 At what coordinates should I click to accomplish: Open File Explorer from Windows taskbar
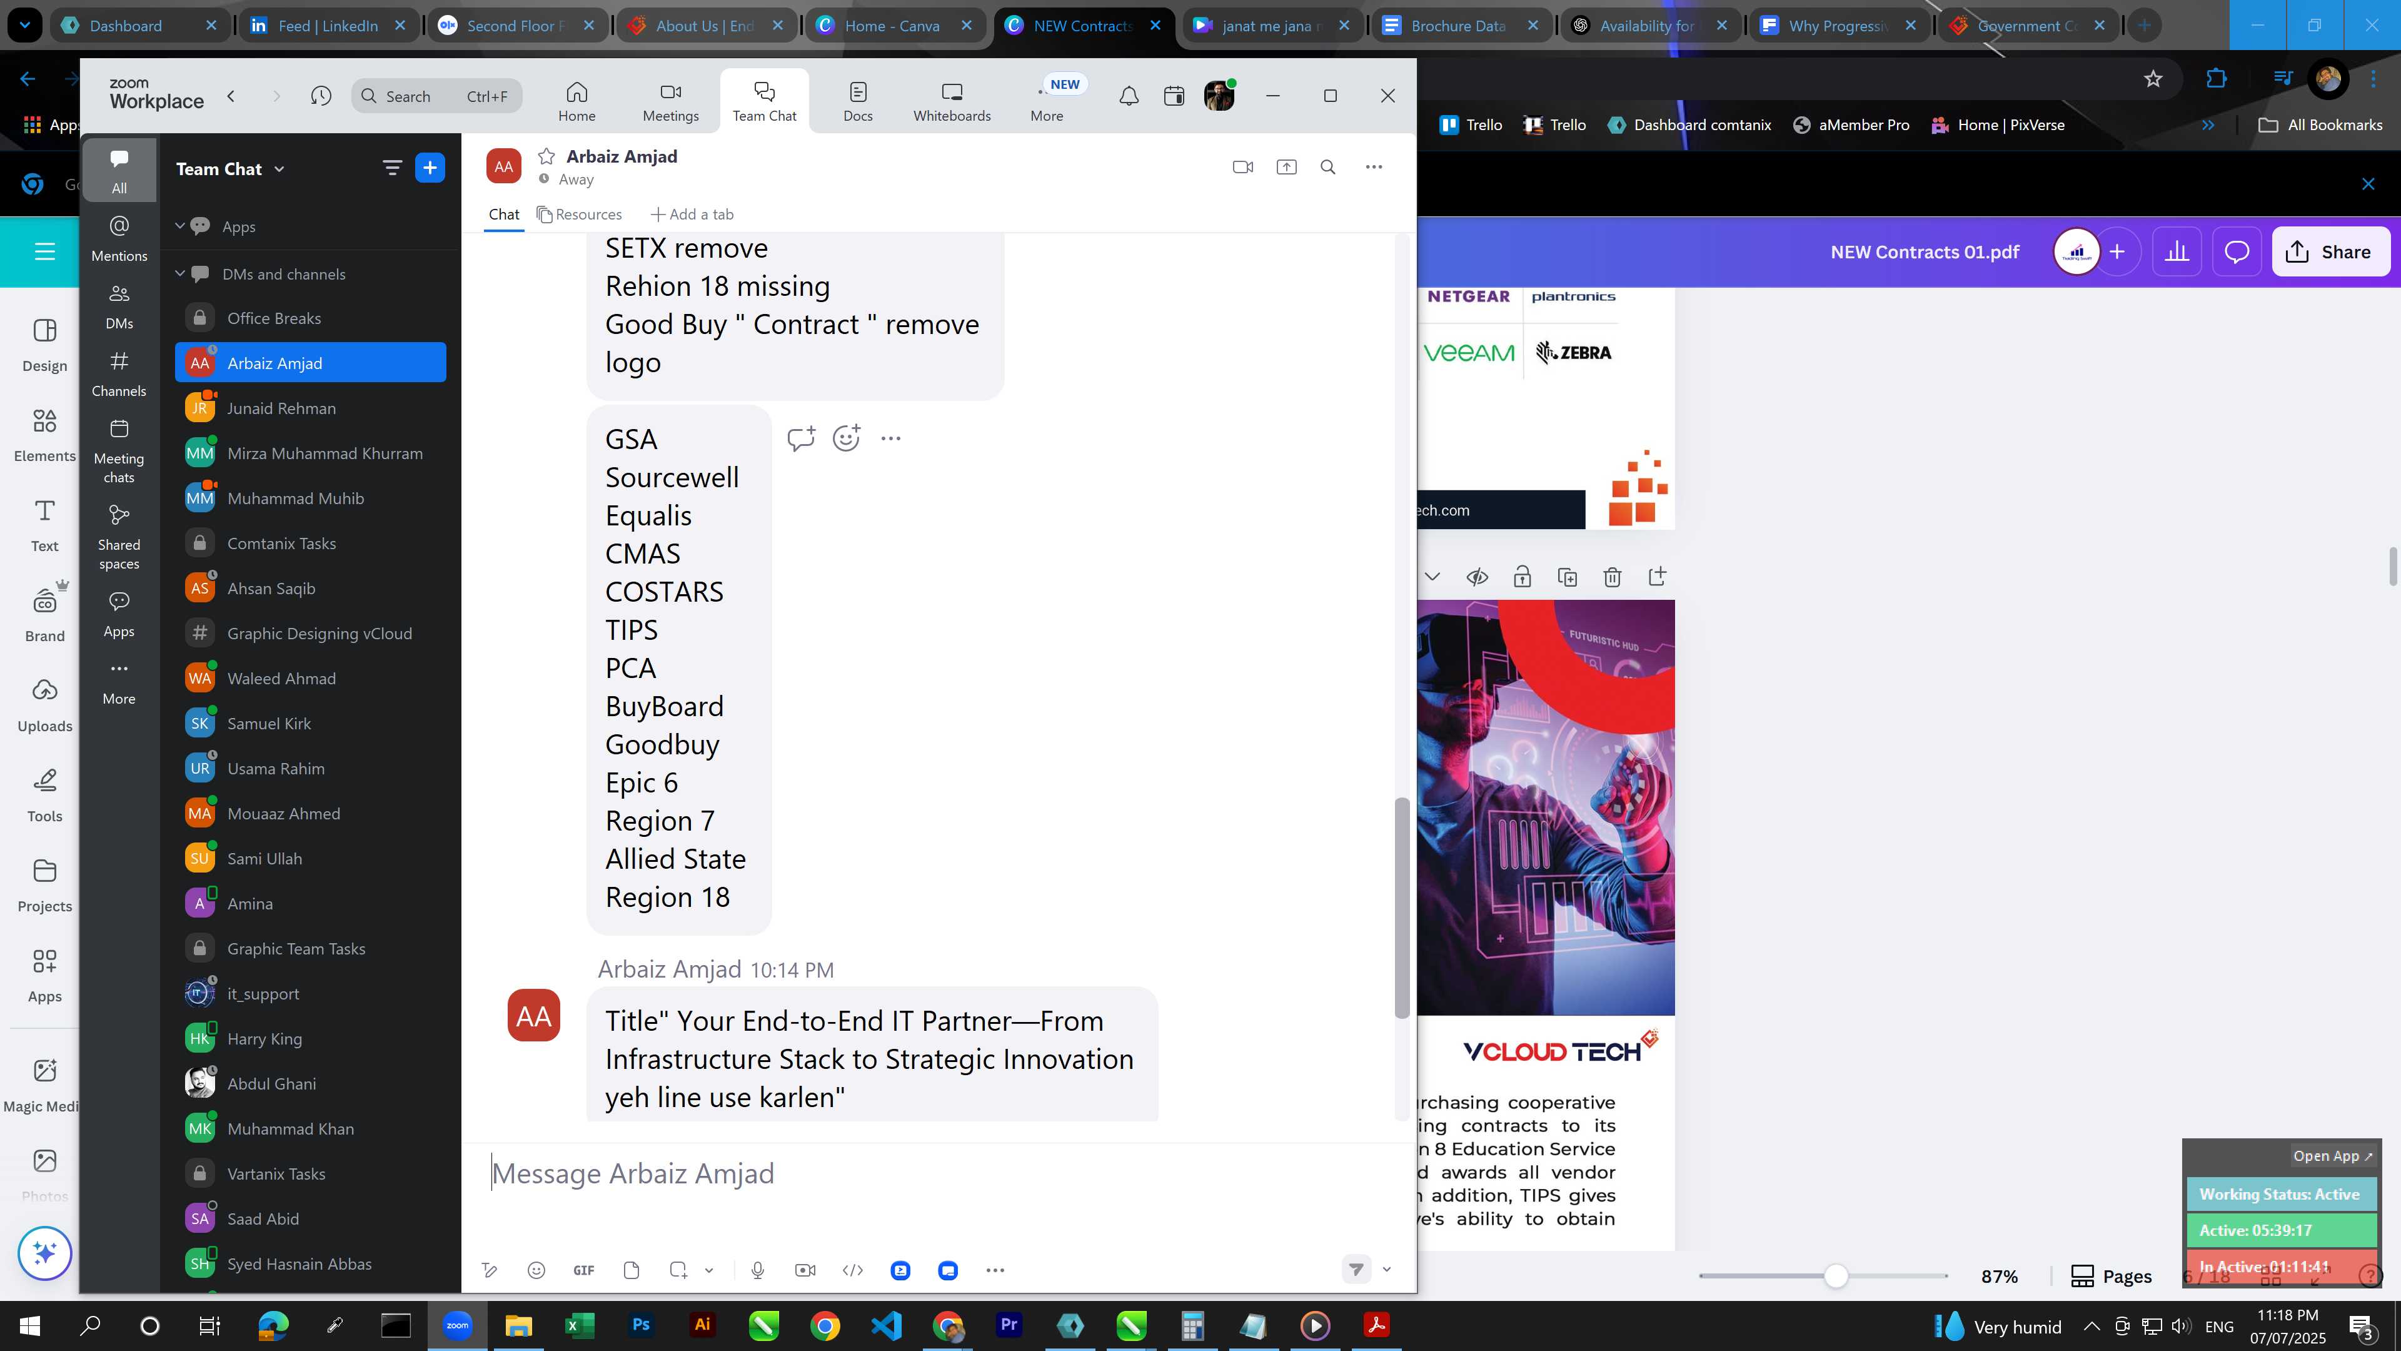pos(518,1326)
